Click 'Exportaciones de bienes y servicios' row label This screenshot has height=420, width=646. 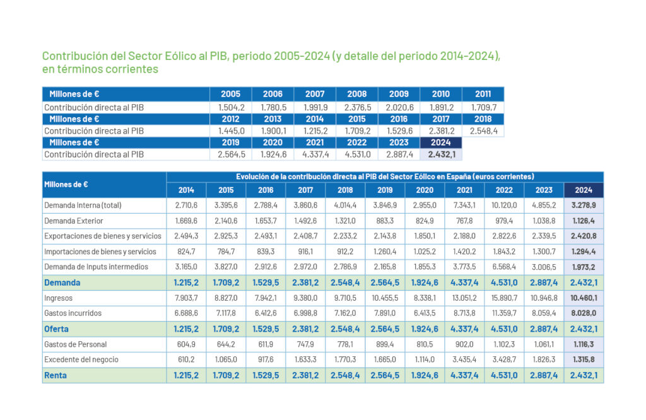tap(103, 236)
